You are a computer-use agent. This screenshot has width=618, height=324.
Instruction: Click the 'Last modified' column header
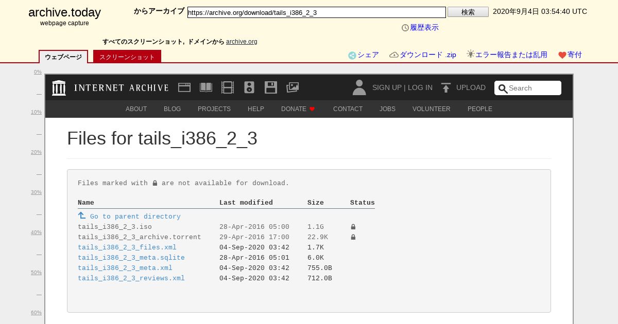pos(246,203)
